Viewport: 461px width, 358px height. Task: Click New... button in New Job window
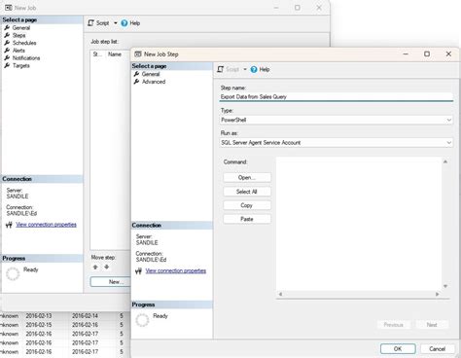[110, 282]
